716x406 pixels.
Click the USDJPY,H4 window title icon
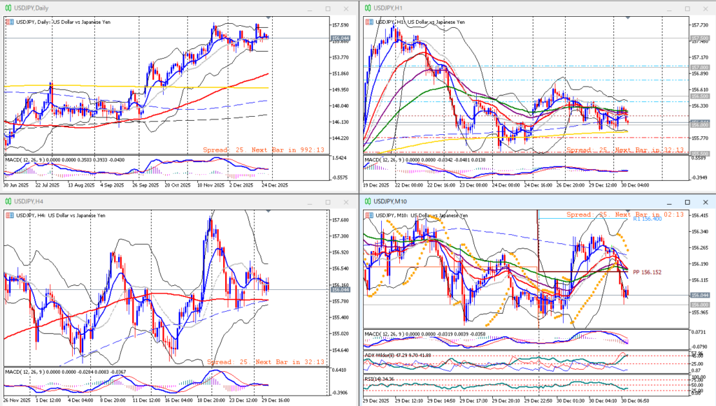tap(8, 202)
